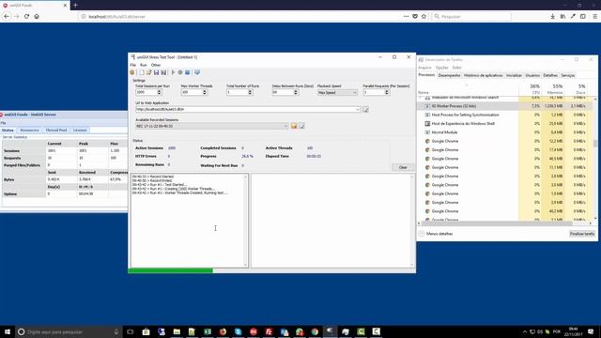Viewport: 601px width, 338px height.
Task: Click the gear icon in Stress Test toolbar
Action: (132, 72)
